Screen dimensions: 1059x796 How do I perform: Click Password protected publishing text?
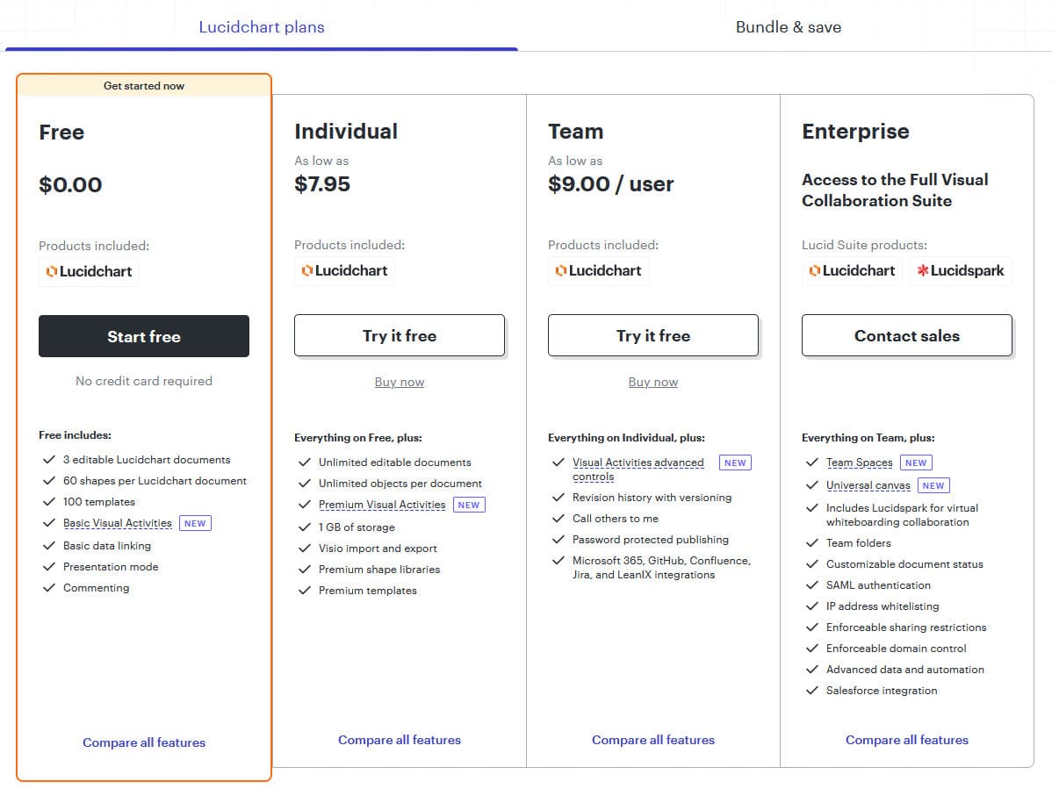click(x=651, y=540)
